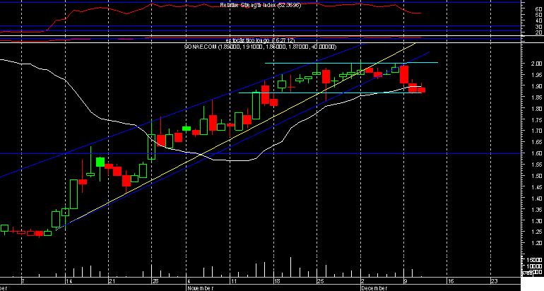Click the Relative Strength Index title label
544x291 pixels.
[261, 5]
